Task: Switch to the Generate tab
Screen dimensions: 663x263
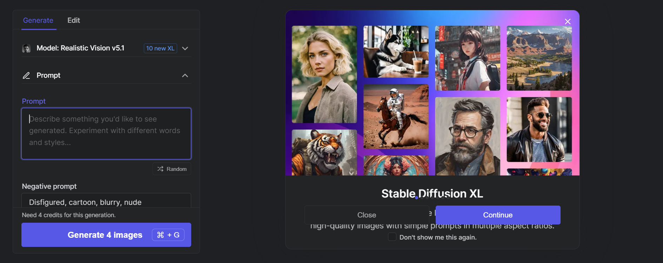Action: [x=38, y=20]
